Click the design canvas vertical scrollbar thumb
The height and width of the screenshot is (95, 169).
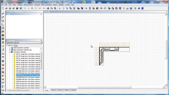click(x=166, y=49)
